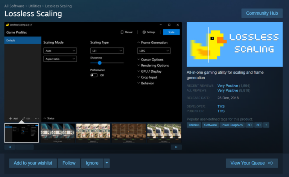Image resolution: width=289 pixels, height=177 pixels.
Task: Click the Sharpness slider handle
Action: point(100,63)
